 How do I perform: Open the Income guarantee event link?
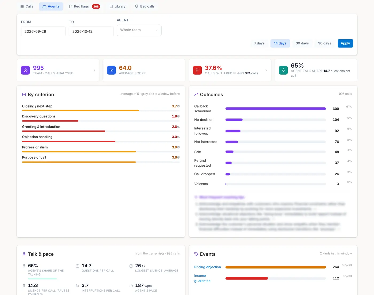click(202, 278)
